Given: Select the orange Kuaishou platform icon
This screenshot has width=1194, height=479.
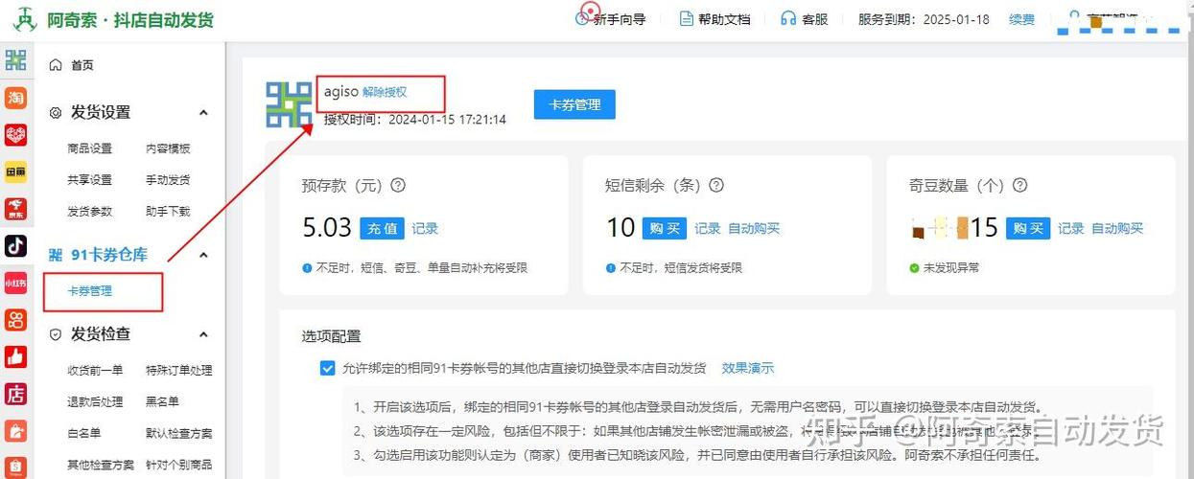Looking at the screenshot, I should (x=15, y=320).
